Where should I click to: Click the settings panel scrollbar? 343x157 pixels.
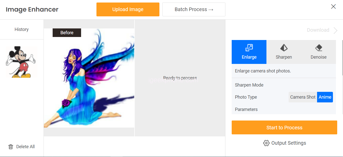342,57
